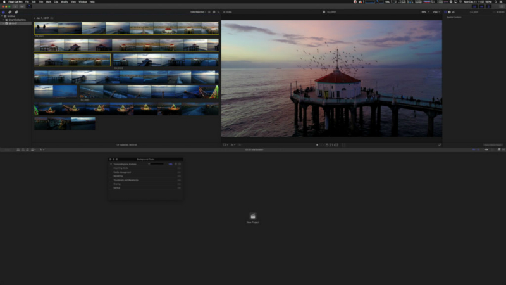Open the viewer zoom percentage dropdown
Screen dimensions: 506x285
point(424,11)
